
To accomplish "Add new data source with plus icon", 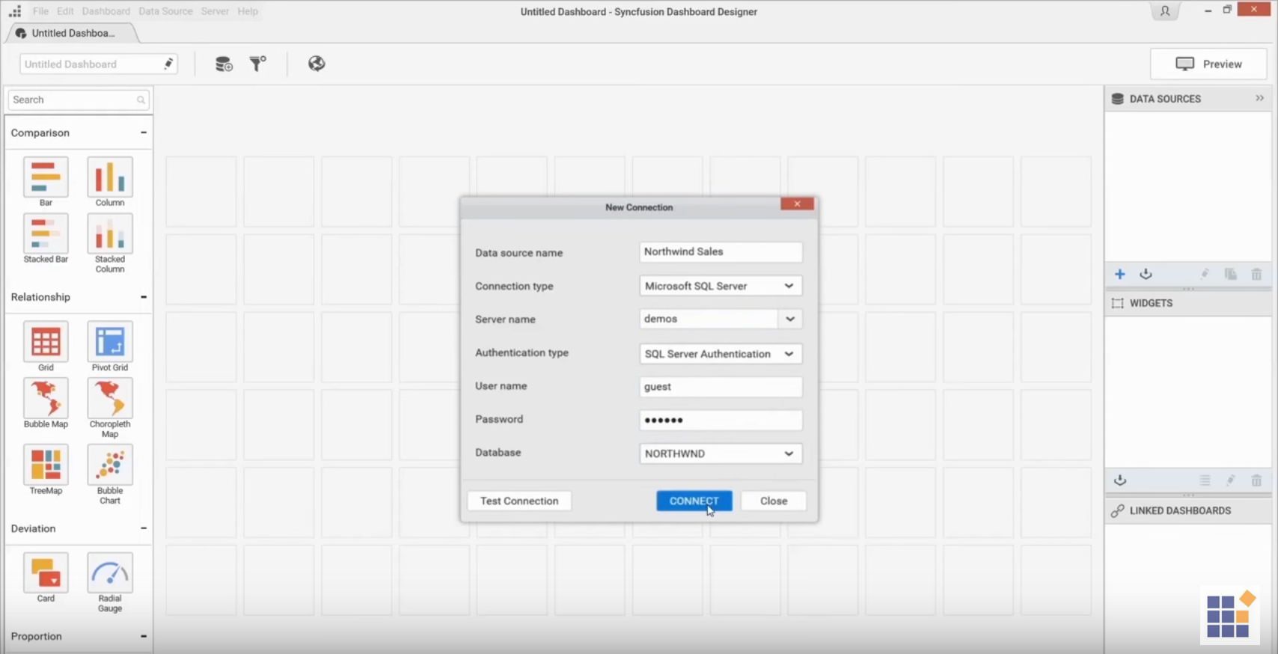I will pyautogui.click(x=1120, y=275).
